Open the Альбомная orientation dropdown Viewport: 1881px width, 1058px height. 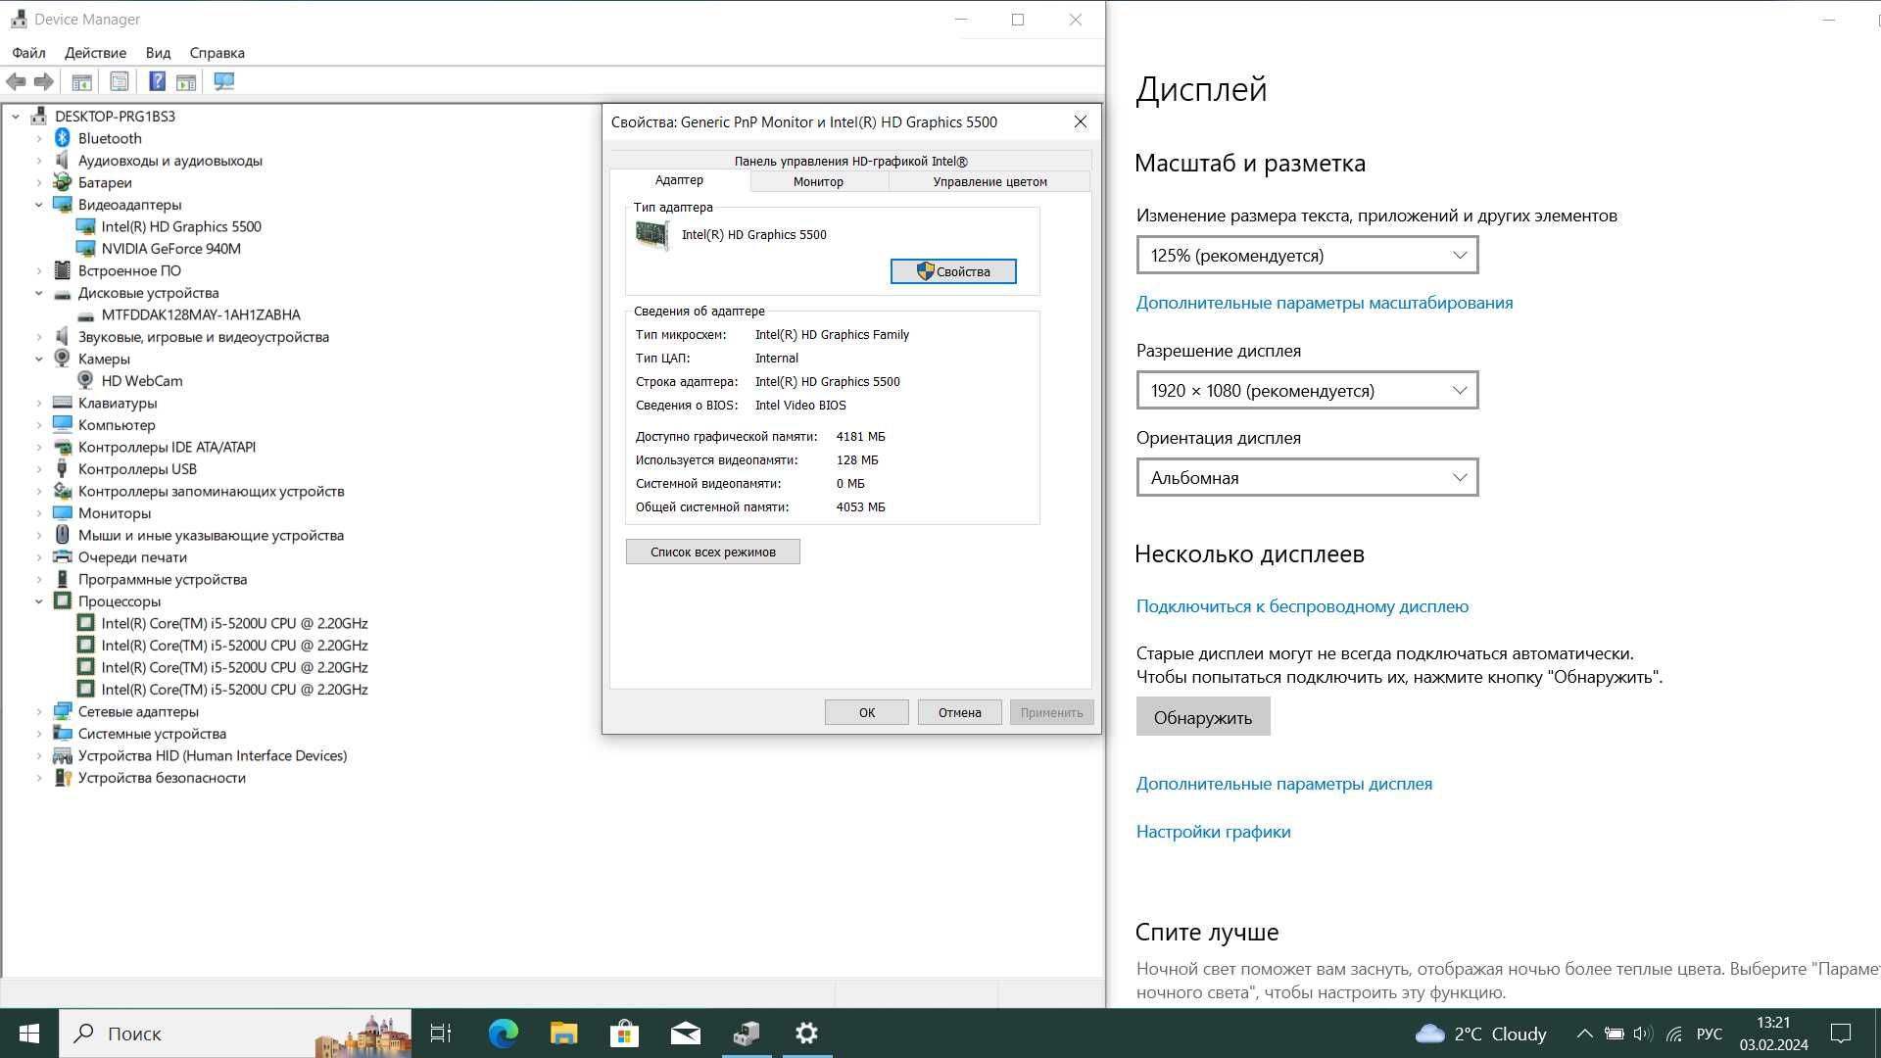click(x=1307, y=478)
